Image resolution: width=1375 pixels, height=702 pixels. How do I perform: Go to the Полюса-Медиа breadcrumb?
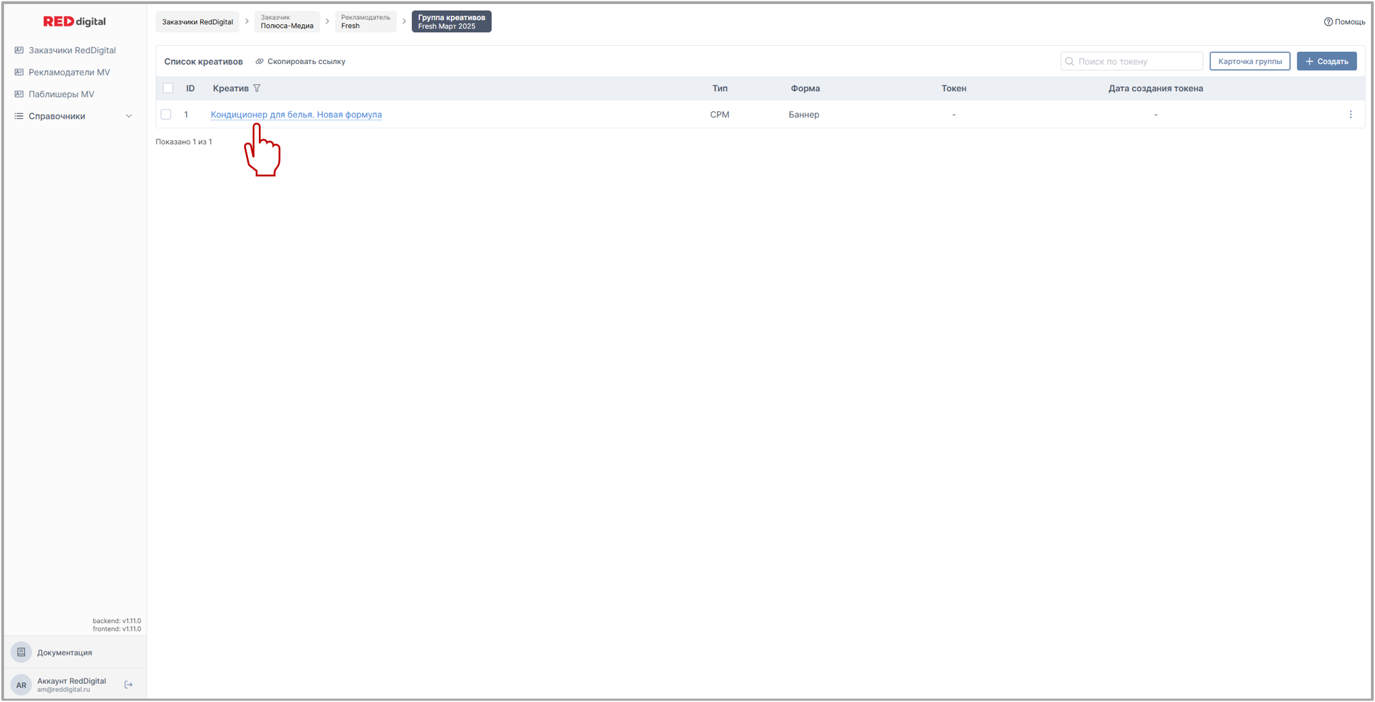pyautogui.click(x=287, y=22)
